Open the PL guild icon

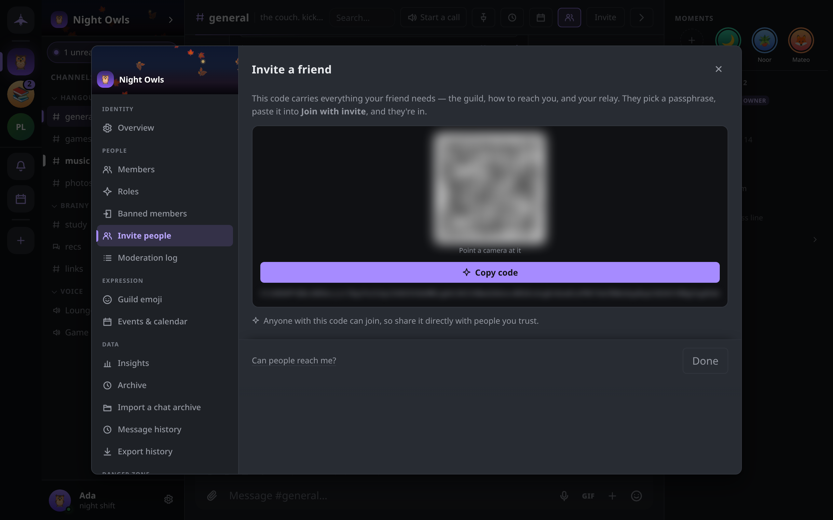point(20,127)
